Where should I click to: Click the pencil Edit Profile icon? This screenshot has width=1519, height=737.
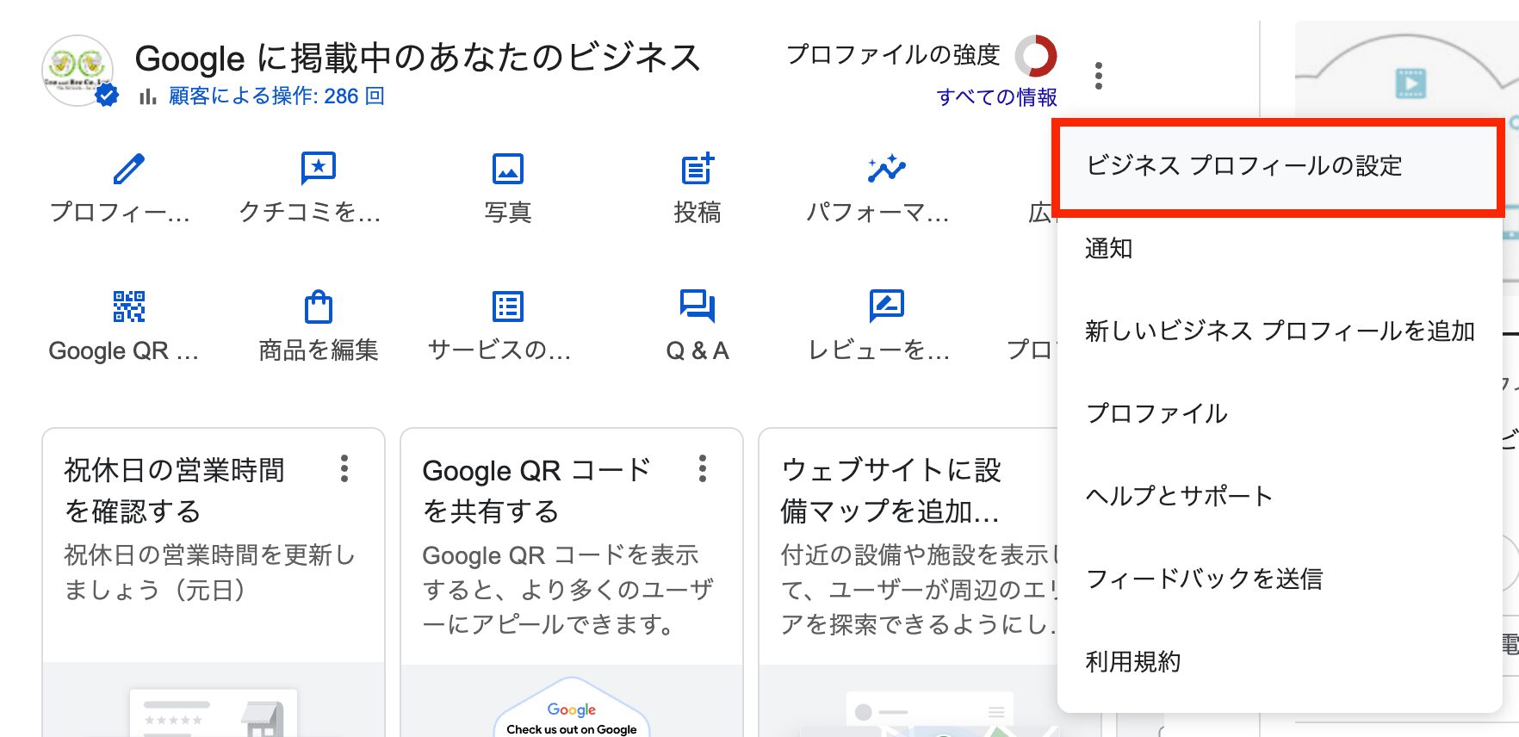point(128,169)
